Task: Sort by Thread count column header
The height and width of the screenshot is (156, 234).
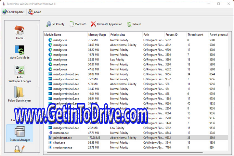Action: coord(198,35)
